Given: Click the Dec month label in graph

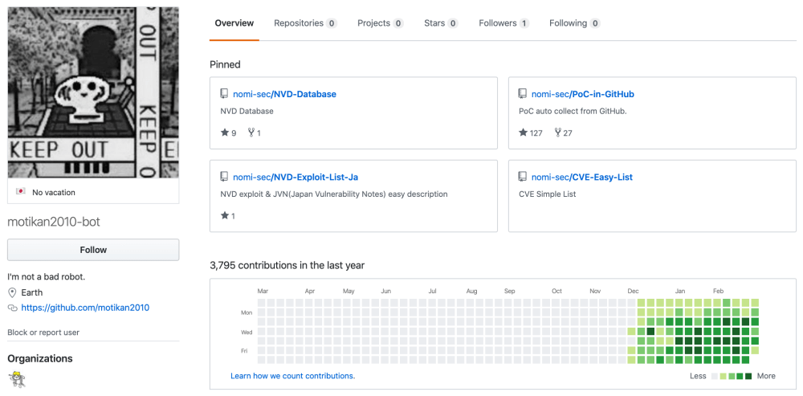Looking at the screenshot, I should tap(634, 291).
